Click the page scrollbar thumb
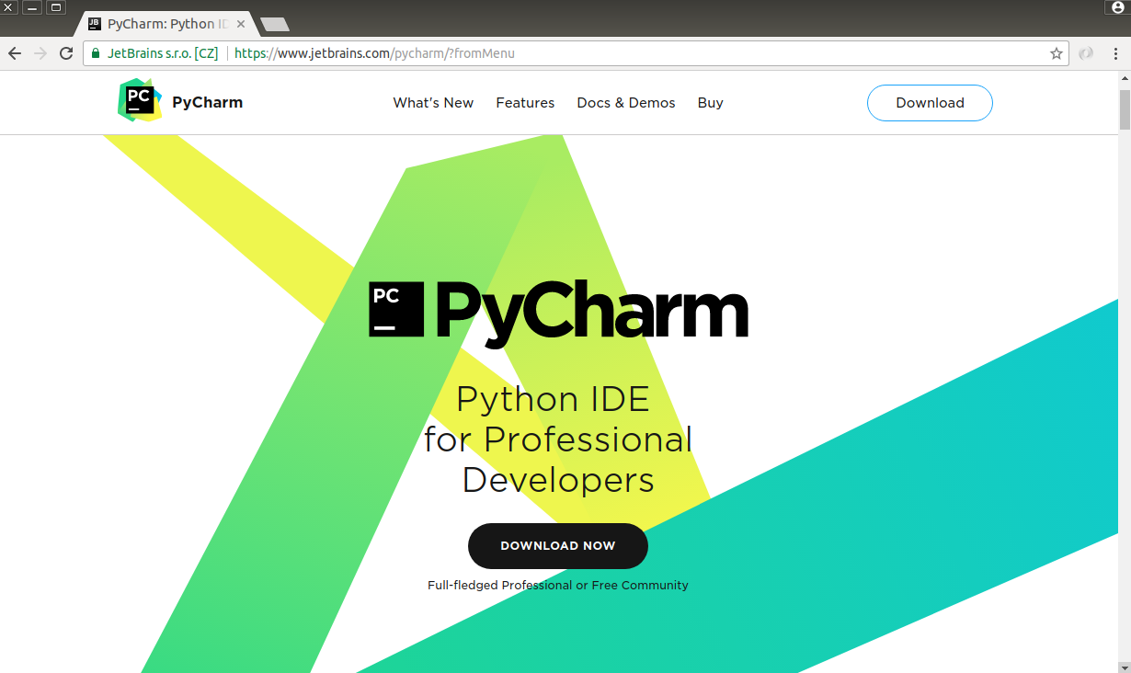The height and width of the screenshot is (673, 1131). pos(1125,109)
